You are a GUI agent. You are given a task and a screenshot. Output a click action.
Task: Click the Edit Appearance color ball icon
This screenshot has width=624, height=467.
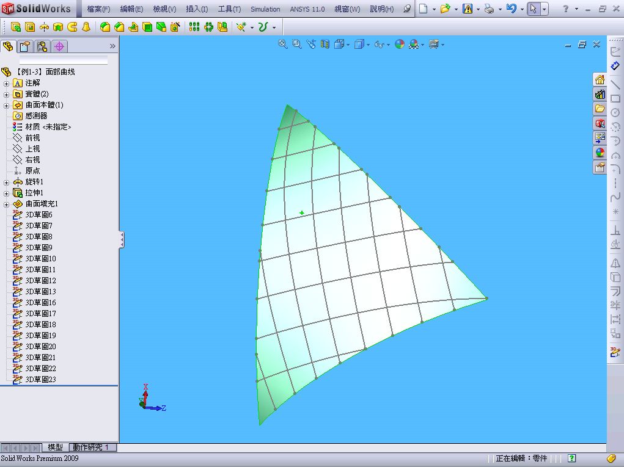(x=400, y=44)
